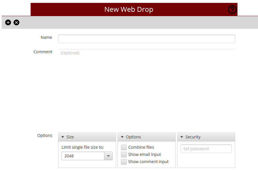Click the X cancel icon in toolbar
This screenshot has width=258, height=170.
[x=16, y=22]
